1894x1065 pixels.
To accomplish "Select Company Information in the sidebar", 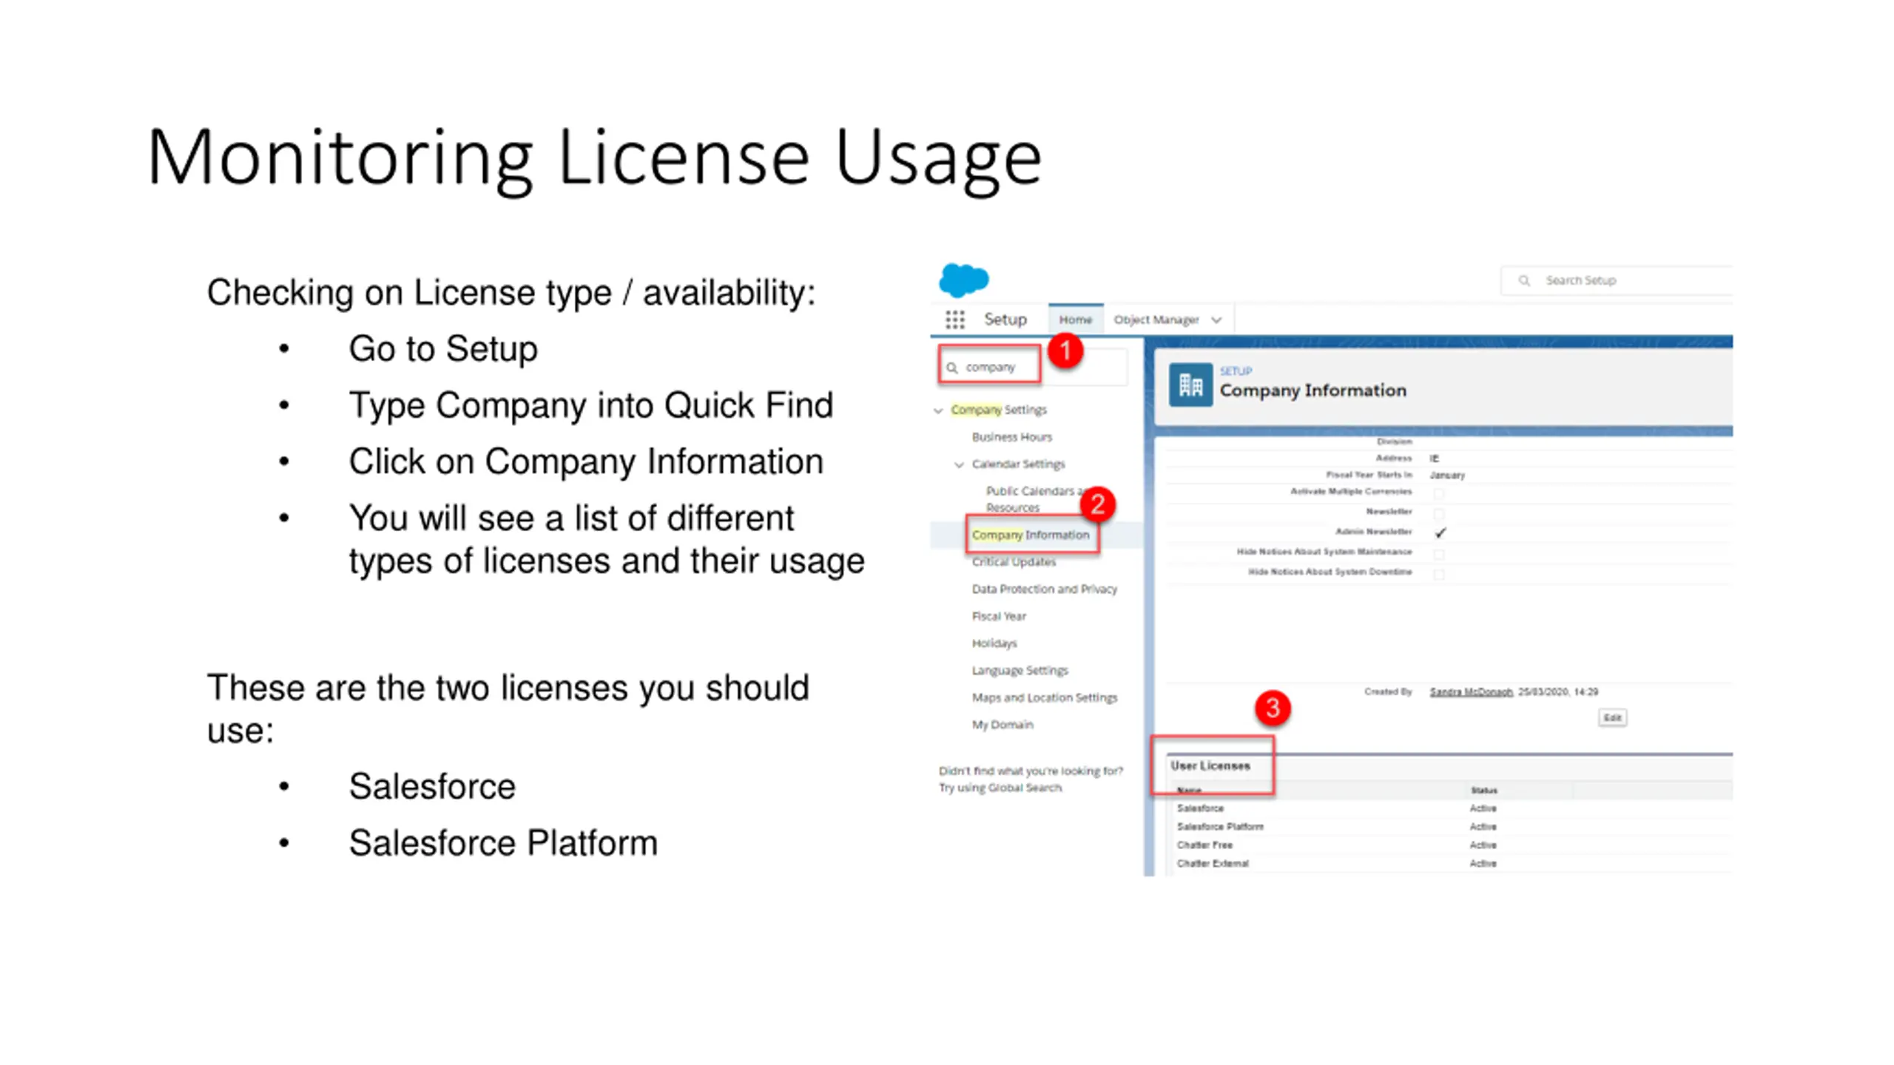I will pos(1031,535).
